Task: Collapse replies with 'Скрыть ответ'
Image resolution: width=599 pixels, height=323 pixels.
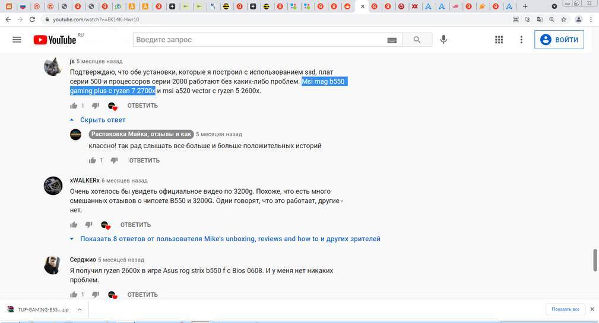Action: pos(97,120)
